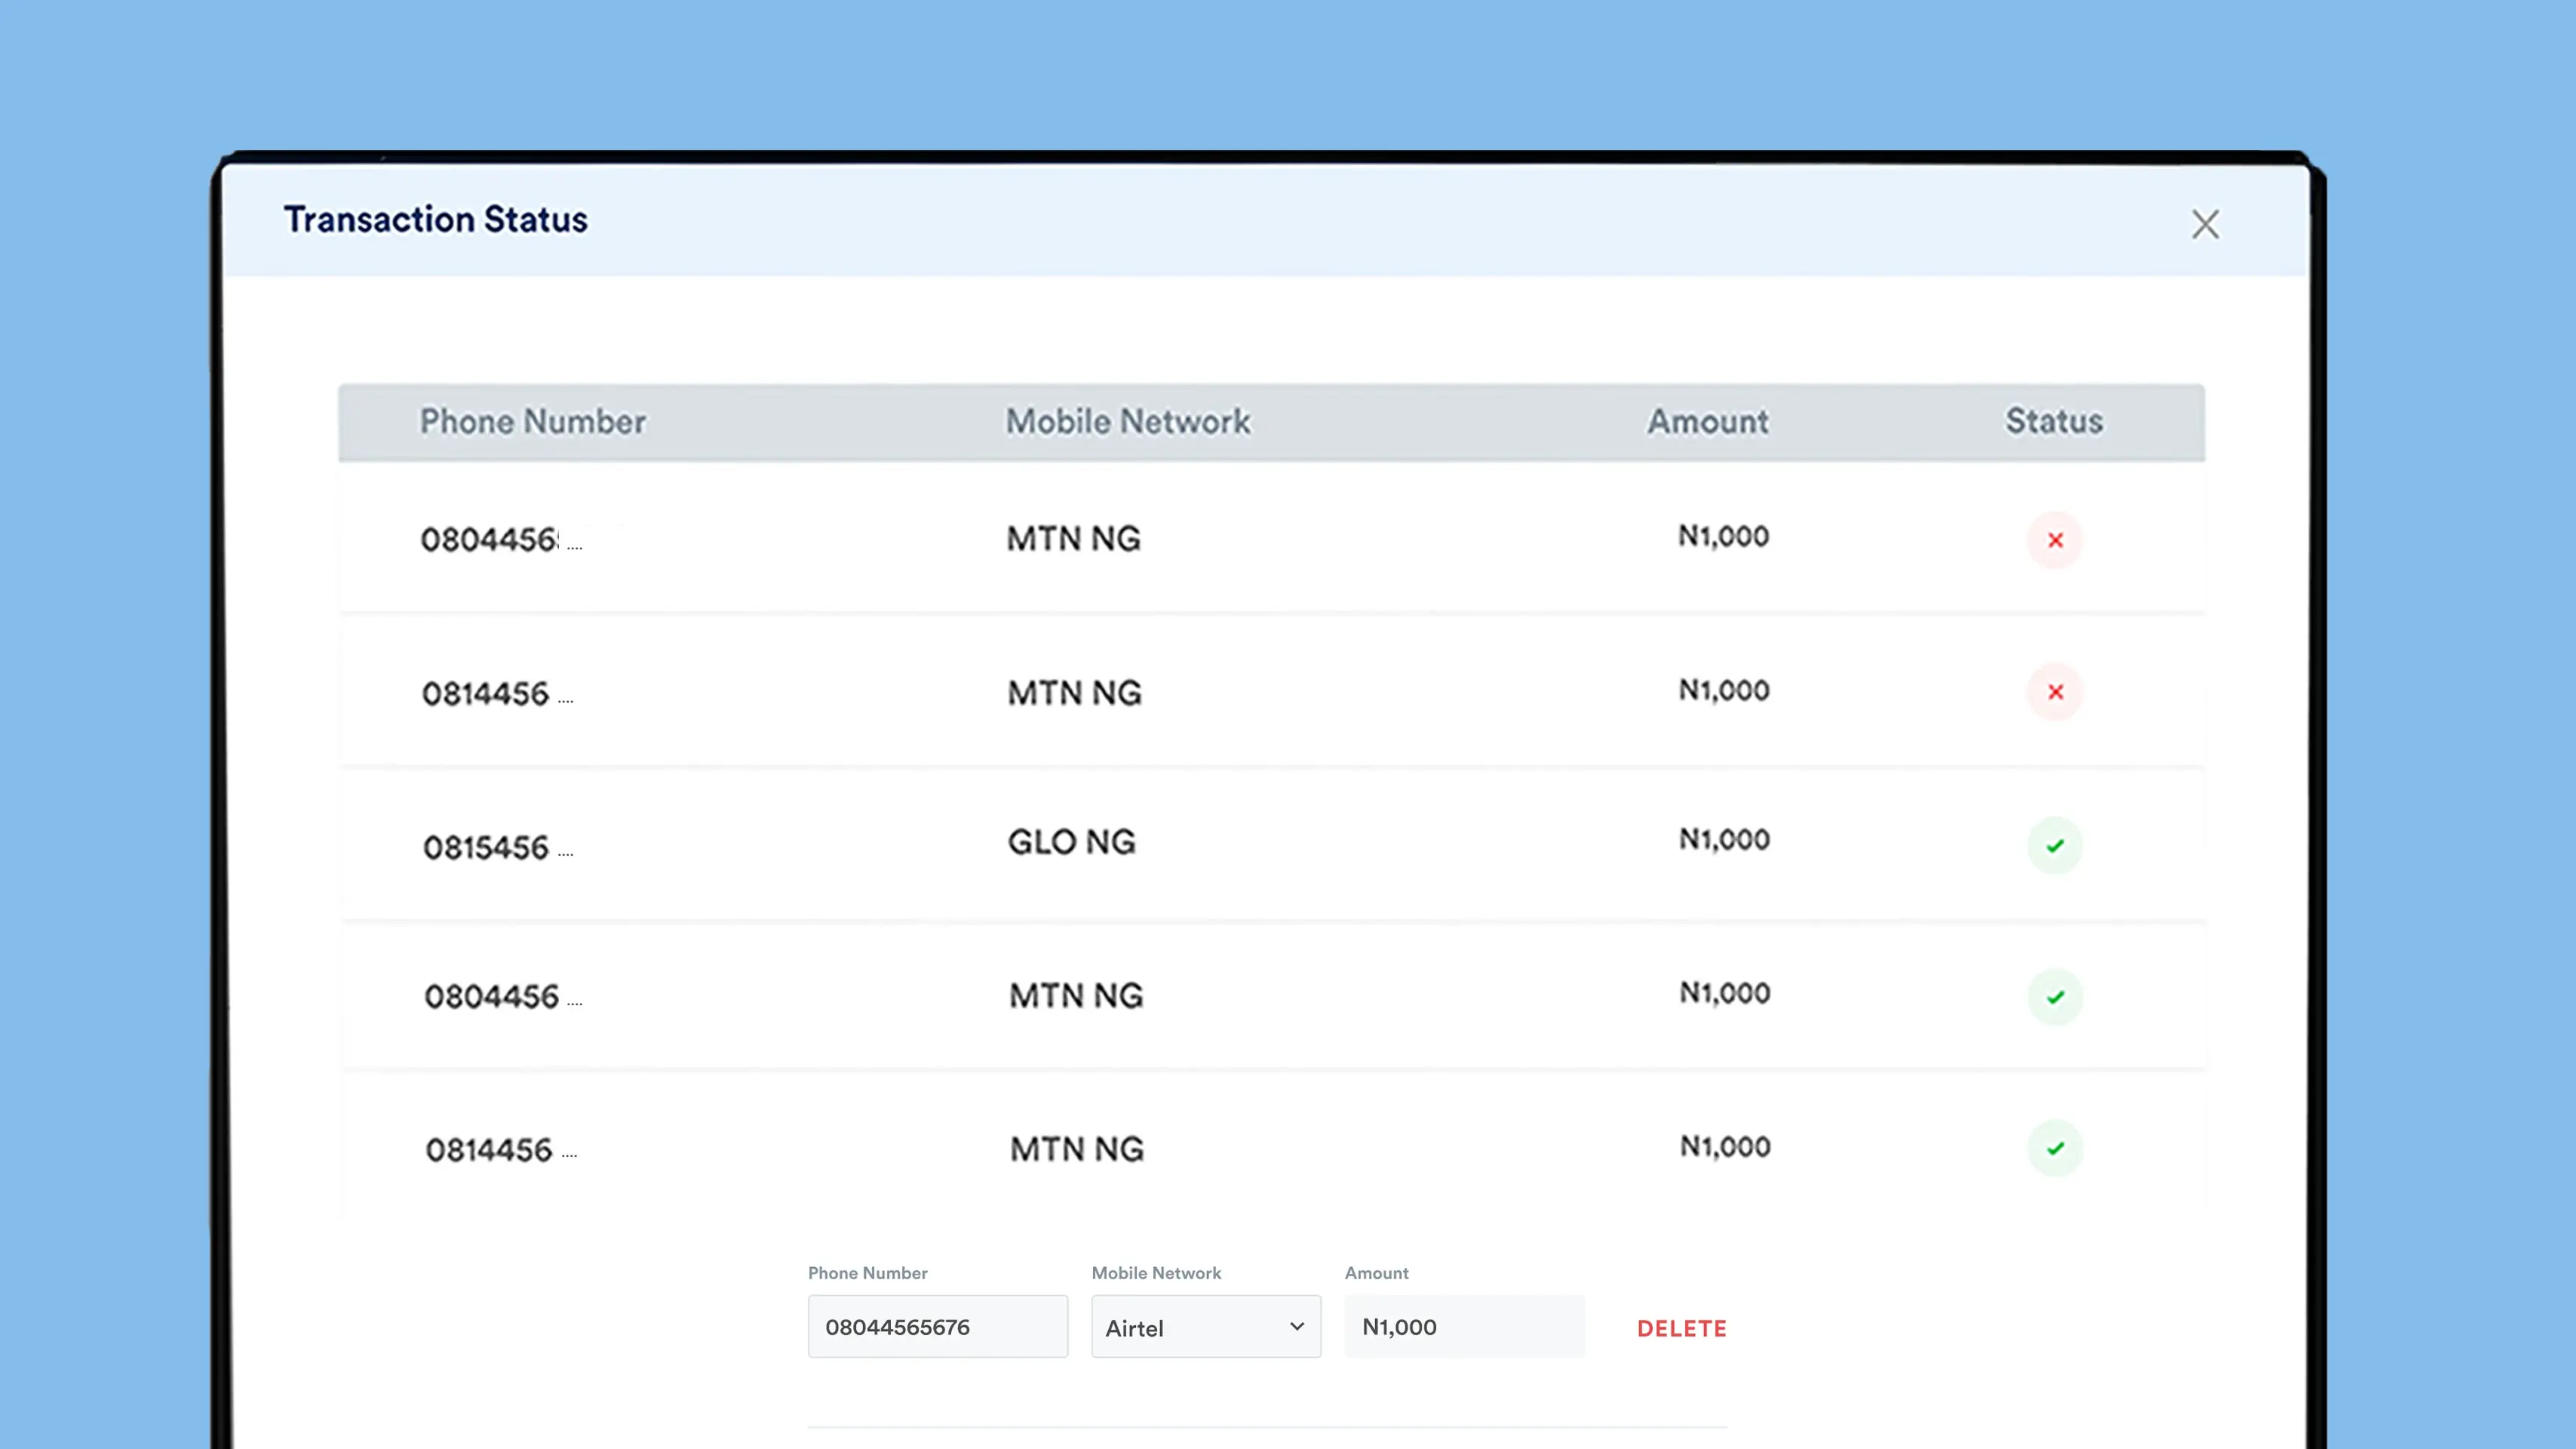Close the Transaction Status dialog
The image size is (2576, 1449).
tap(2205, 224)
